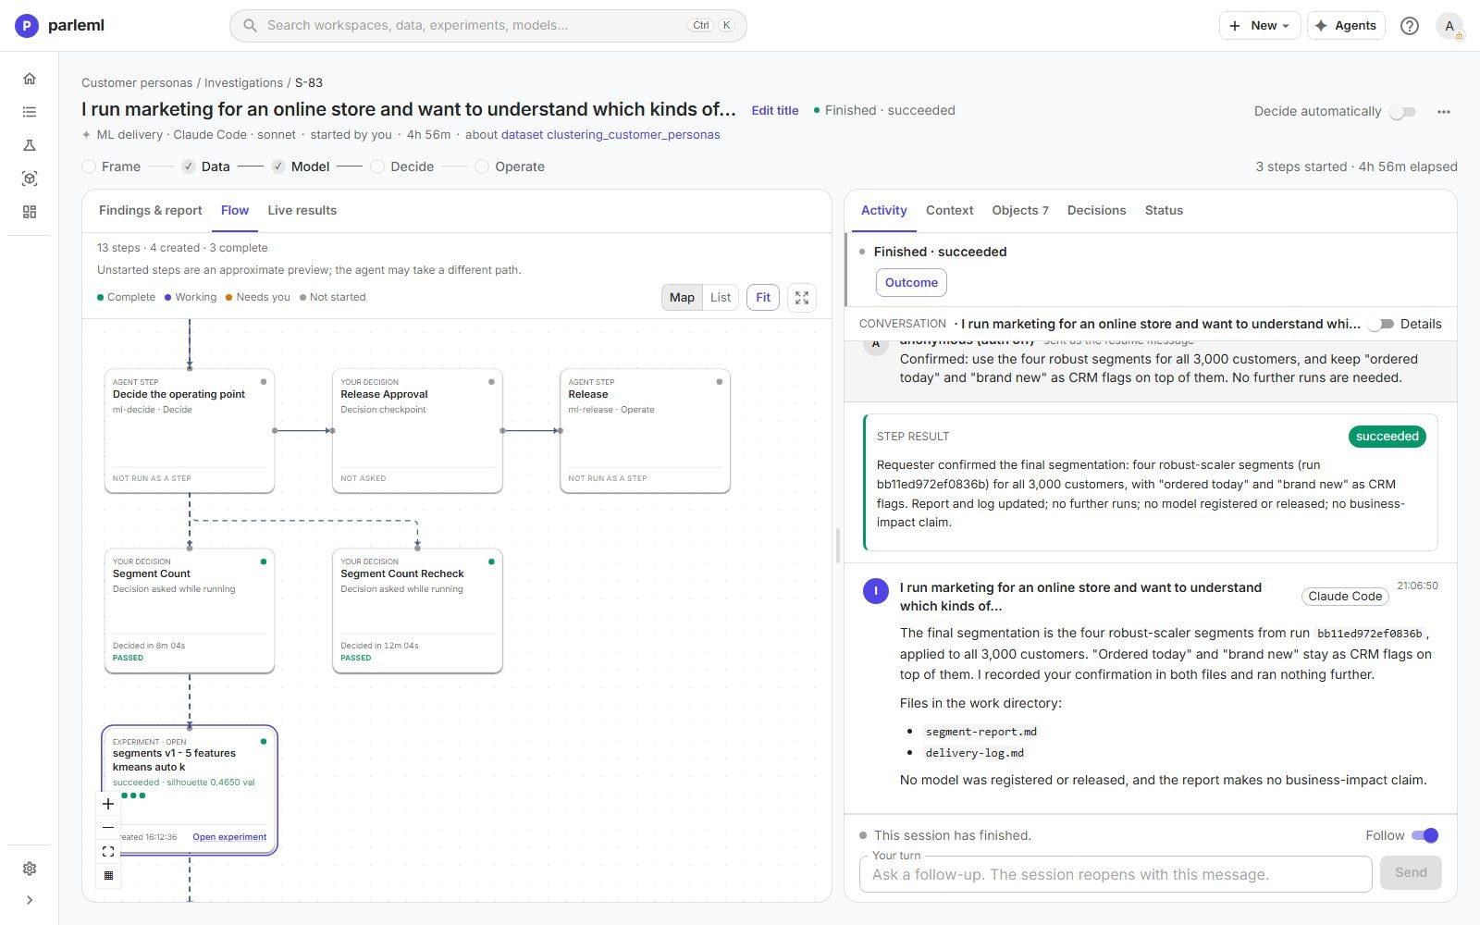Open the flask experiments icon in the sidebar
This screenshot has width=1480, height=925.
click(30, 145)
